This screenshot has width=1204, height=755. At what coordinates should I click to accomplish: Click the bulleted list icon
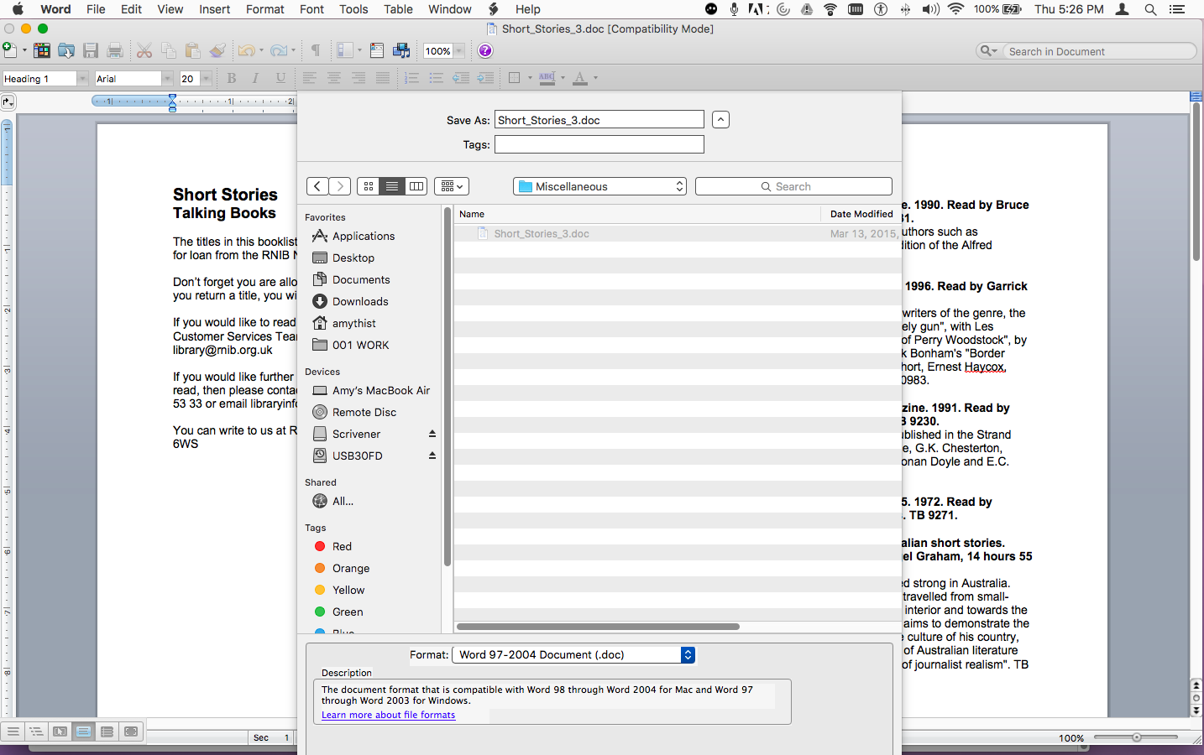tap(436, 78)
